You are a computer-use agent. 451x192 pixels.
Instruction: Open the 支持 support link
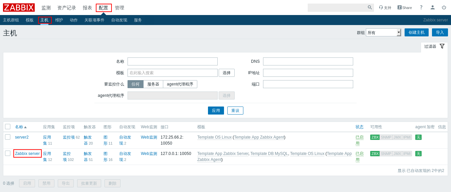point(385,8)
